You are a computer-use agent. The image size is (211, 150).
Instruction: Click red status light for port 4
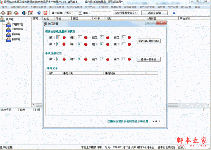tap(64, 44)
